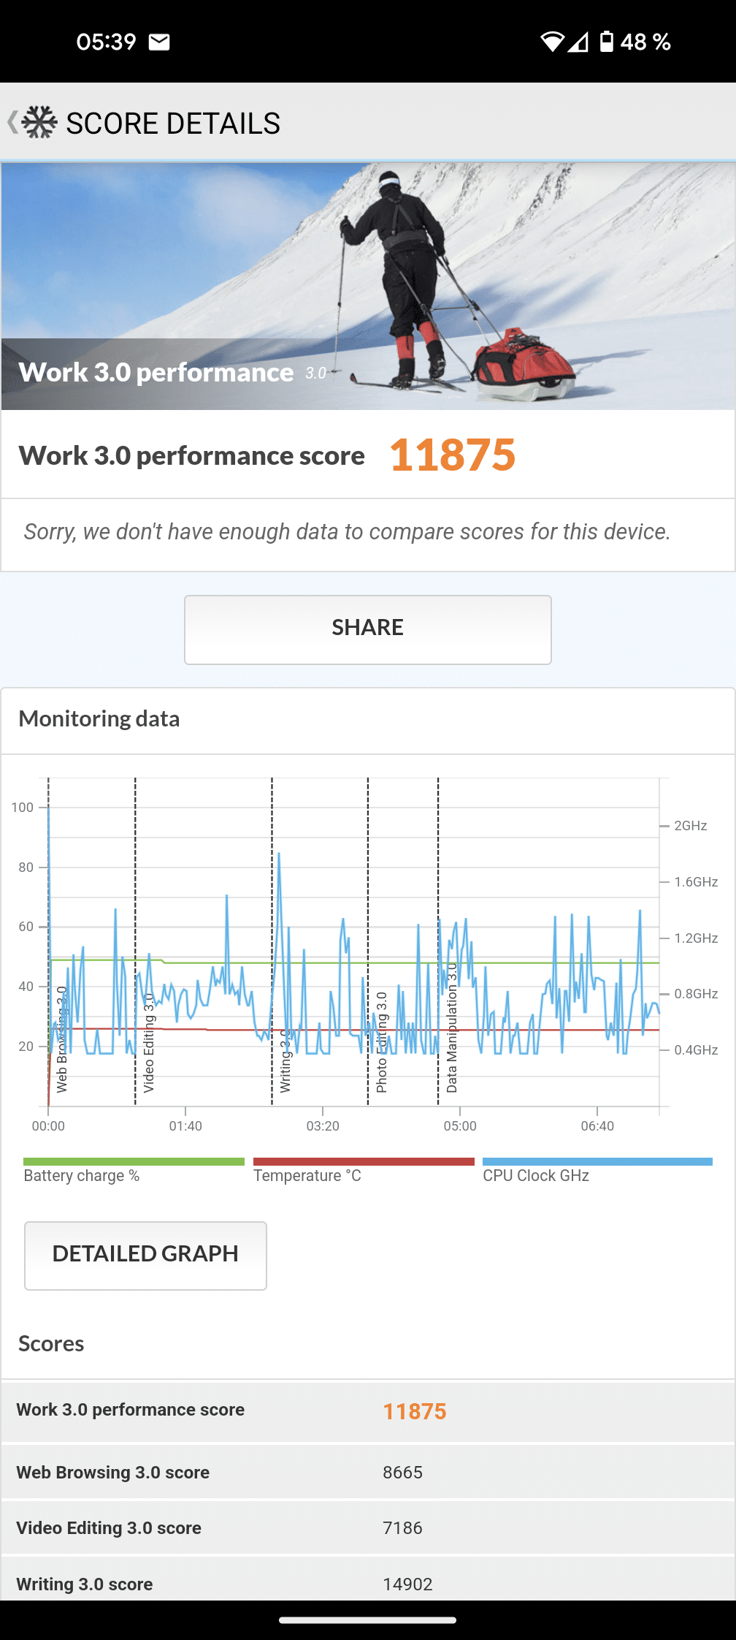Tap the Photo Editing 3.0 graph marker

tap(381, 1044)
